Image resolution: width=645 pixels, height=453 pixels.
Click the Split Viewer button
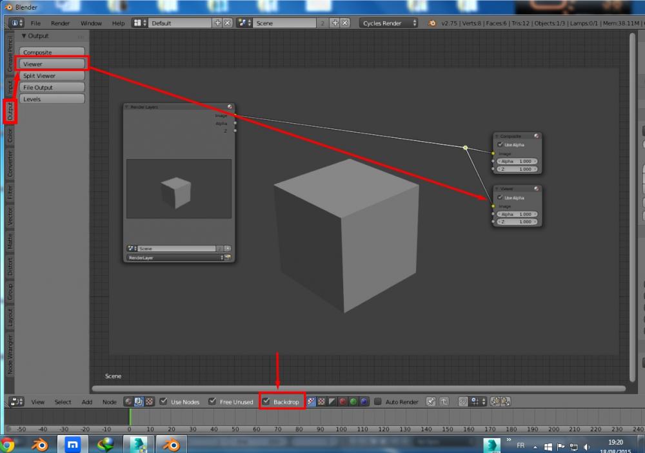click(x=52, y=75)
